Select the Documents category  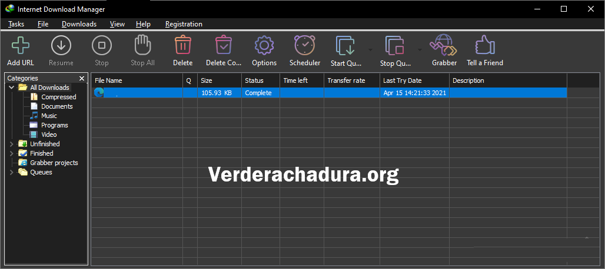coord(57,106)
